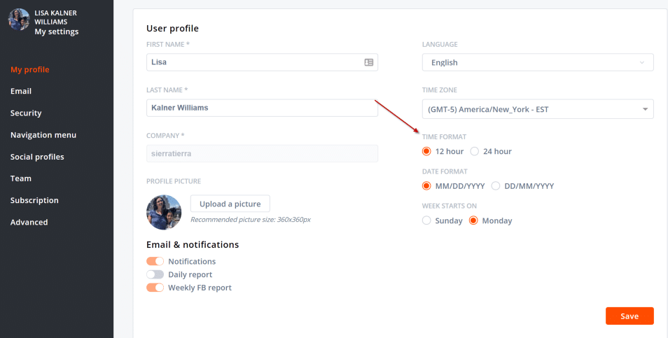Expand the Time Zone dropdown arrow
Viewport: 668px width, 338px height.
point(644,109)
